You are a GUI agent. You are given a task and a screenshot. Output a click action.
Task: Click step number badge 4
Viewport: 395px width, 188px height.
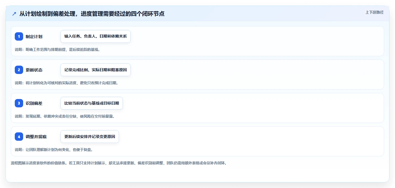coord(19,137)
